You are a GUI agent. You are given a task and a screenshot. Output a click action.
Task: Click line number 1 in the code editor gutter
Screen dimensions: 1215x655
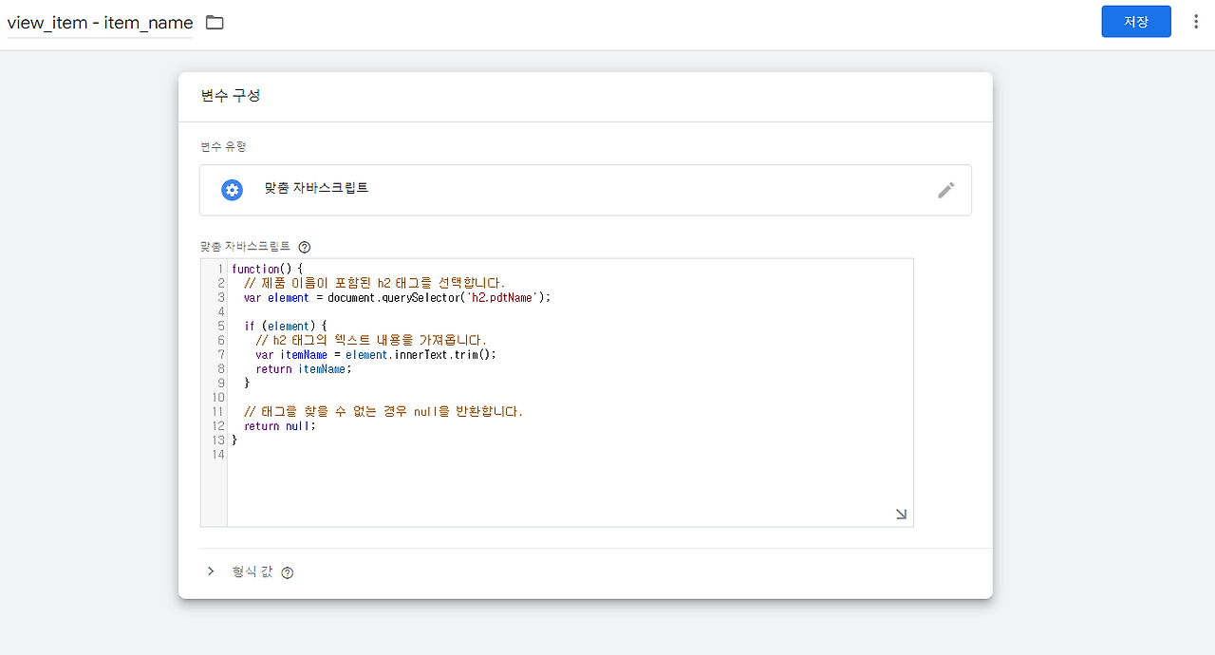coord(219,269)
